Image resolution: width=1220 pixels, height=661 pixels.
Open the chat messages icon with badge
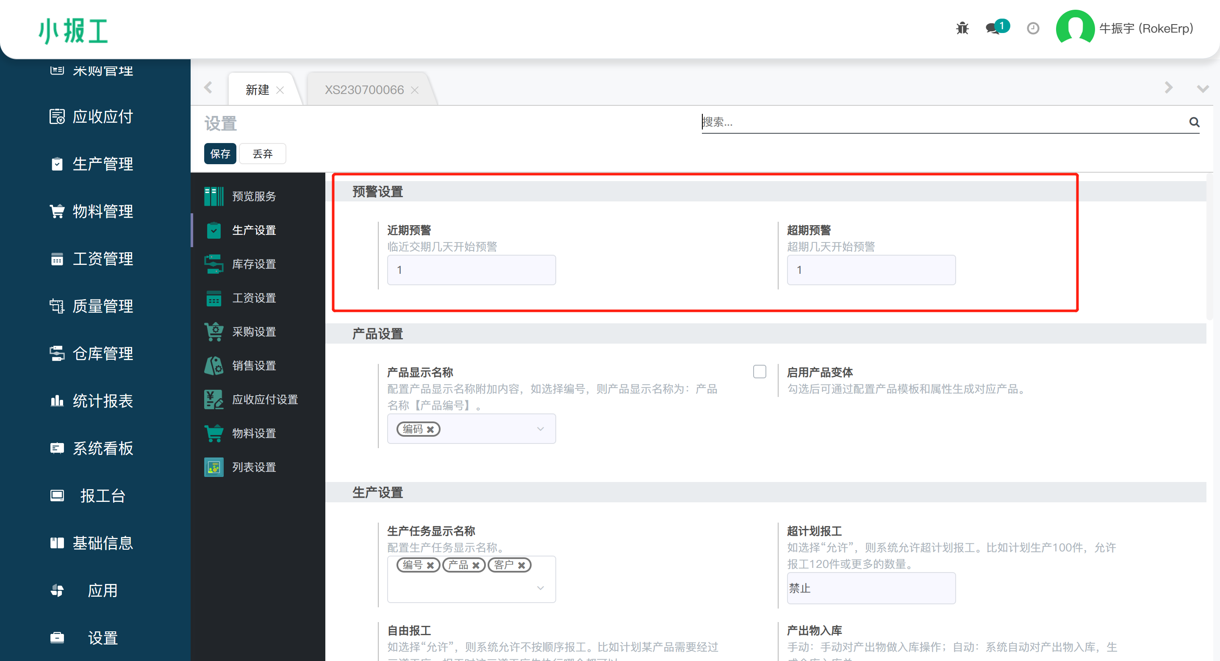coord(993,28)
